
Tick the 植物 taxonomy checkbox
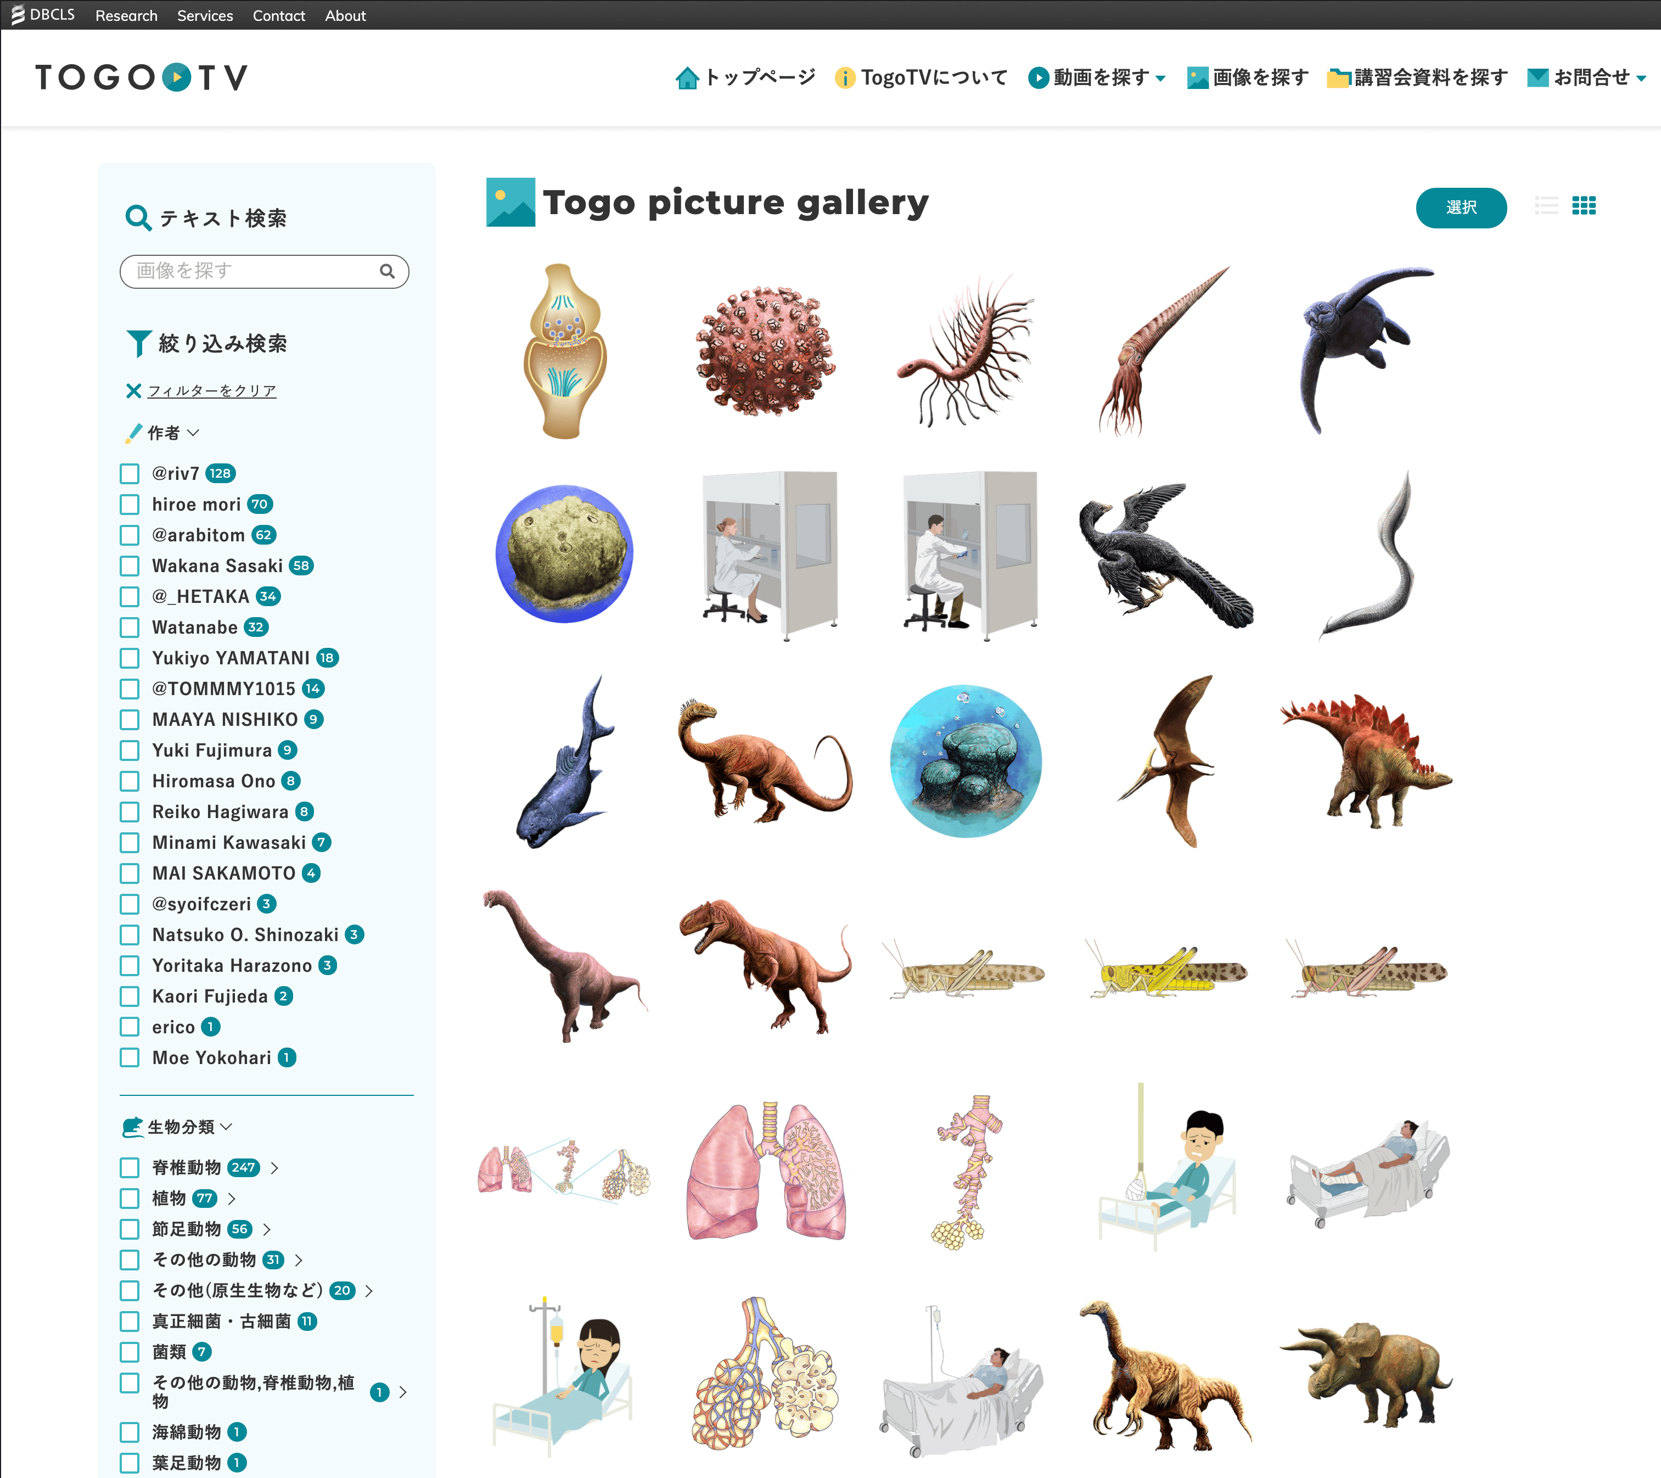[x=130, y=1199]
